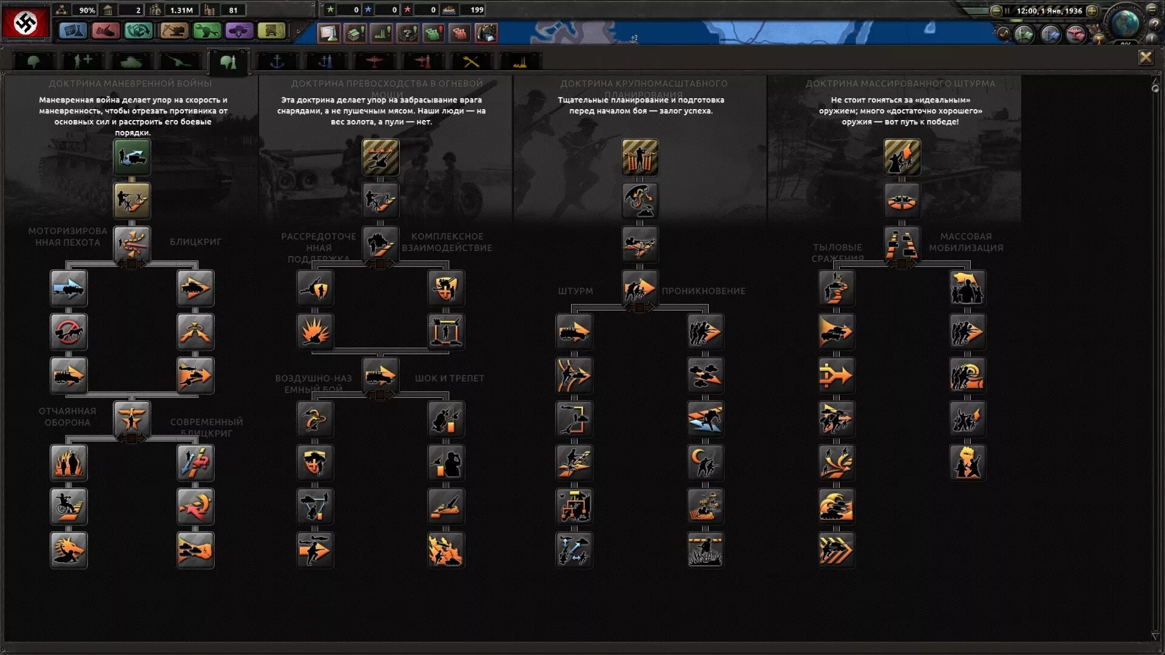Click the globe world tension icon
Image resolution: width=1165 pixels, height=655 pixels.
[1125, 23]
